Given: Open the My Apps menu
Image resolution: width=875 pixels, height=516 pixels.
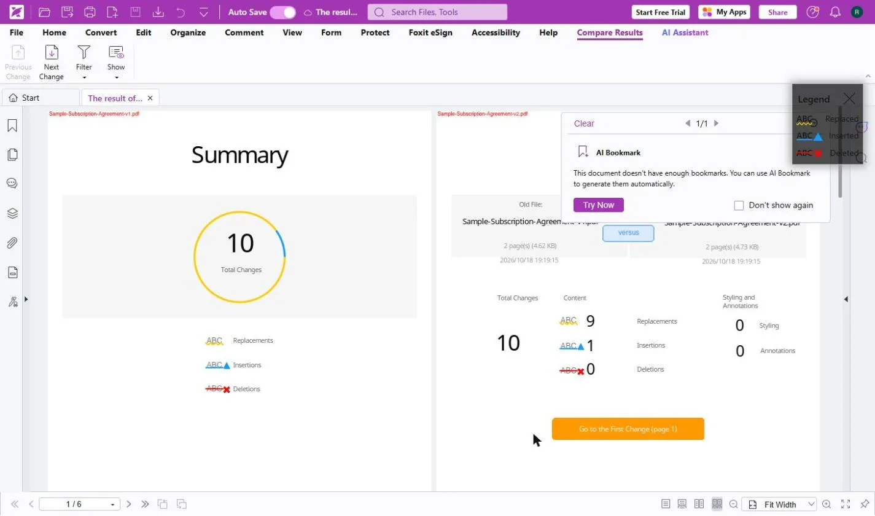Looking at the screenshot, I should [x=724, y=12].
